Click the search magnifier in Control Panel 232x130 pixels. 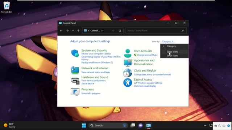pyautogui.click(x=183, y=31)
